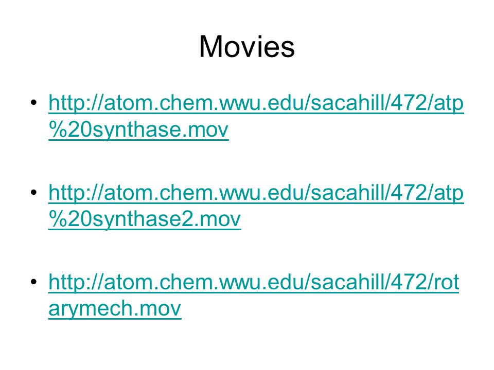
Task: Click first bullet's URL line ending in atp
Action: [256, 103]
